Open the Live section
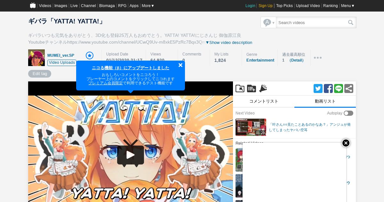 point(74,6)
